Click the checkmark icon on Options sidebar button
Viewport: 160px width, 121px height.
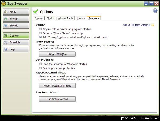point(6,36)
